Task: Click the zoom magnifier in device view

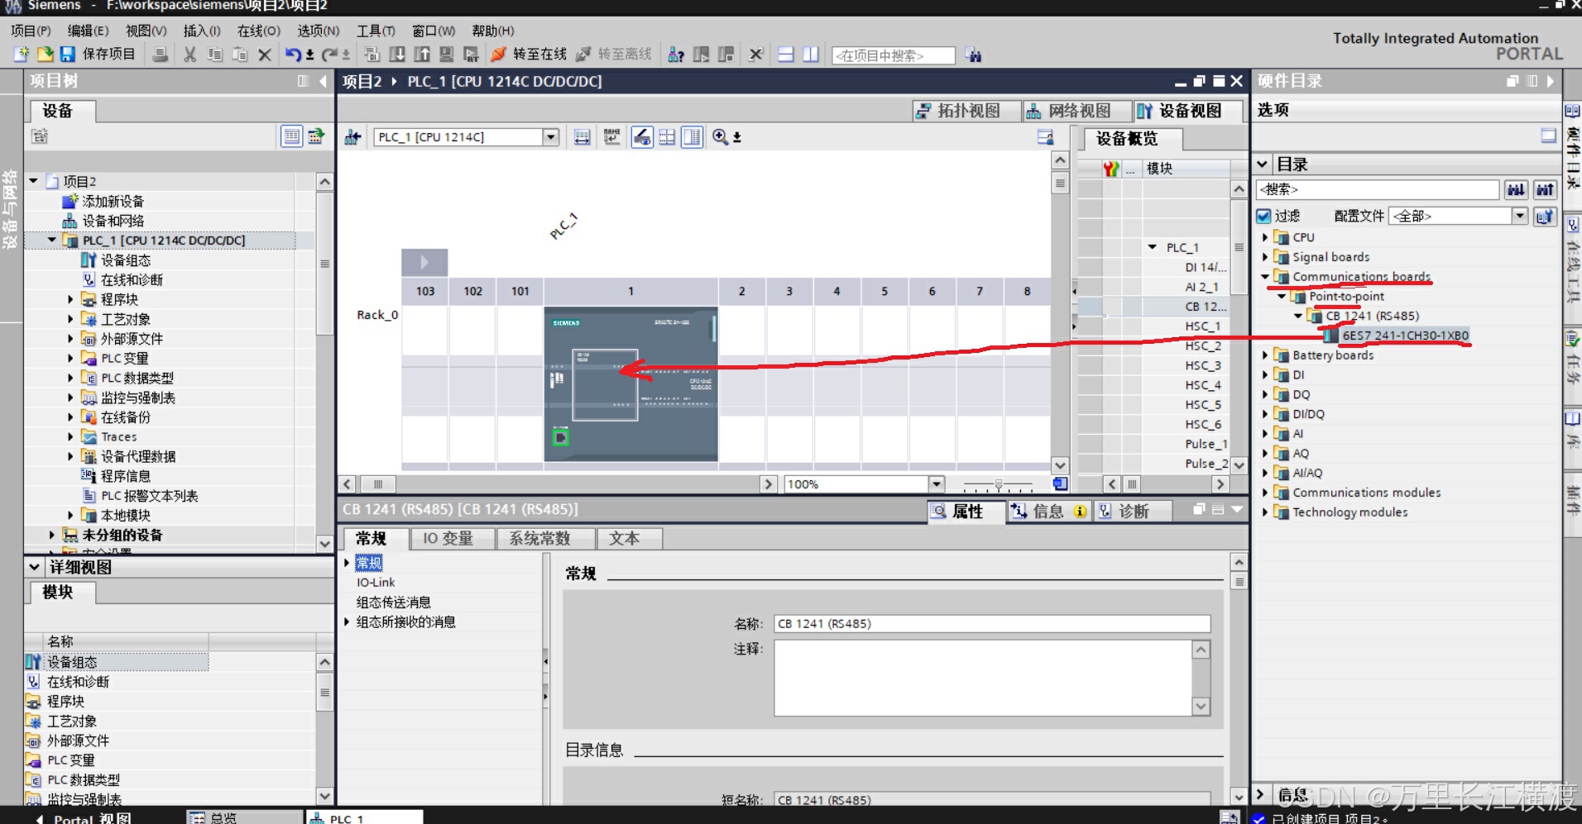Action: (720, 137)
